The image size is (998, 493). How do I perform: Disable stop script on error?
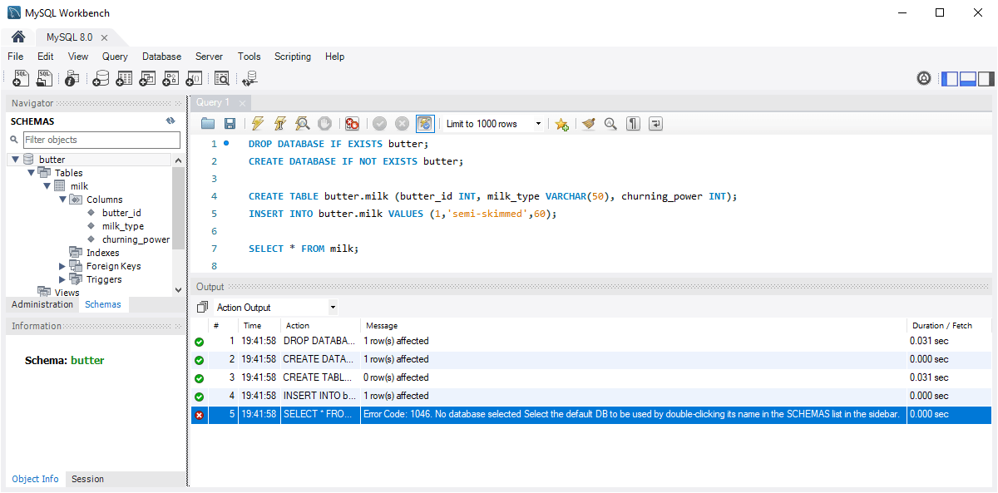pos(352,123)
